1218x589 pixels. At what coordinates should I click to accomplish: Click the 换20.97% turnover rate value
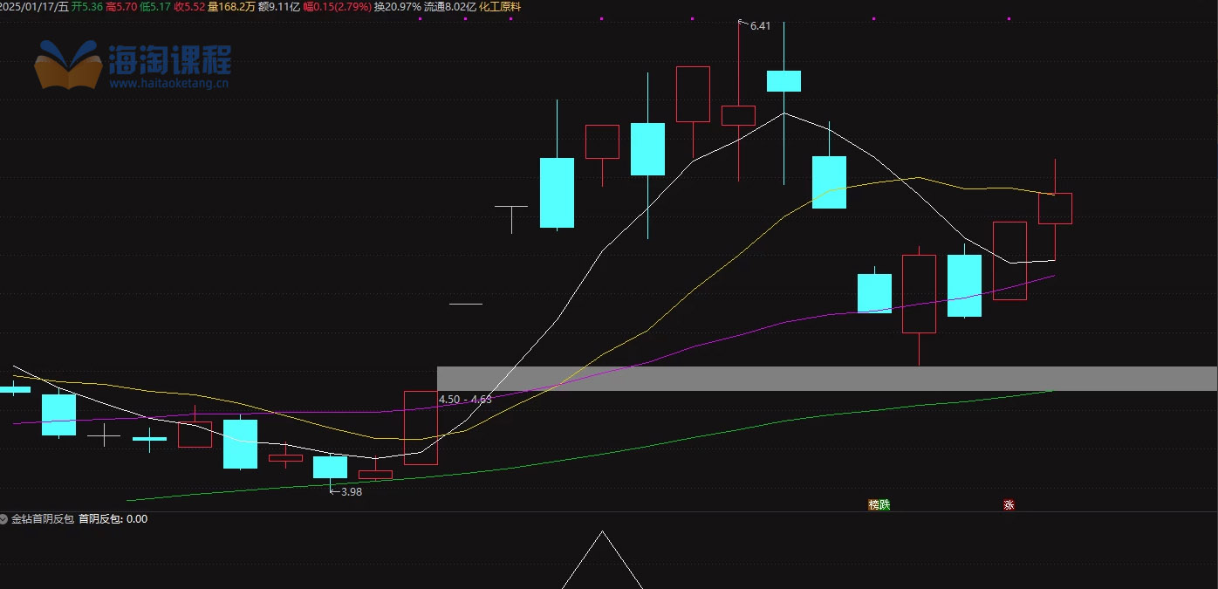397,6
